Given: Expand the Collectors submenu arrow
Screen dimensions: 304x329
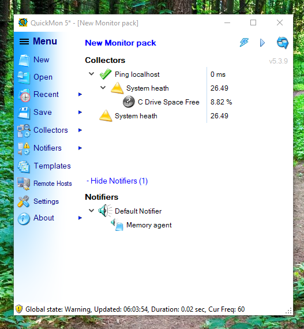Looking at the screenshot, I should point(80,130).
